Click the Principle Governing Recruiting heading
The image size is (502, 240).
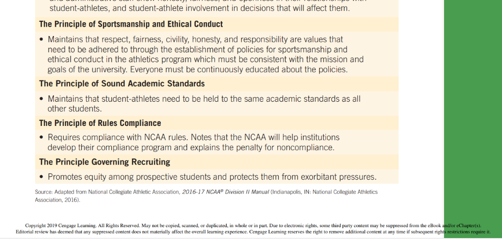pyautogui.click(x=104, y=162)
